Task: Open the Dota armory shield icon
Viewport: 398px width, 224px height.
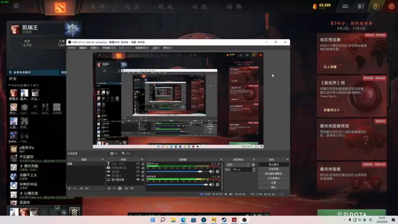Action: (x=361, y=6)
